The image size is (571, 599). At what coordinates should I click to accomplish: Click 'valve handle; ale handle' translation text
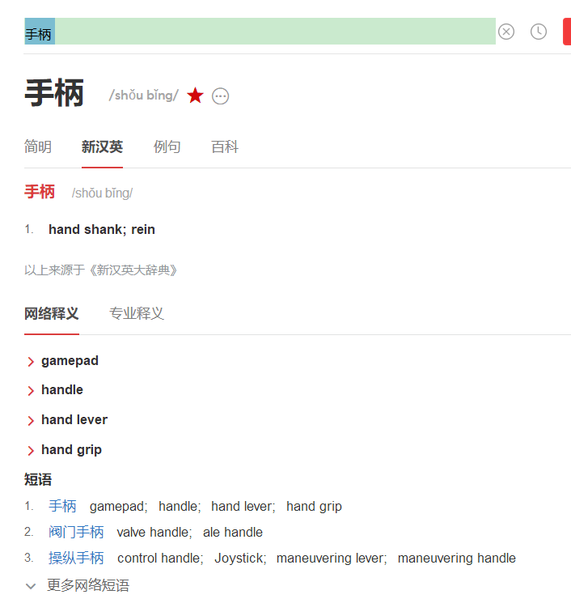pos(190,532)
